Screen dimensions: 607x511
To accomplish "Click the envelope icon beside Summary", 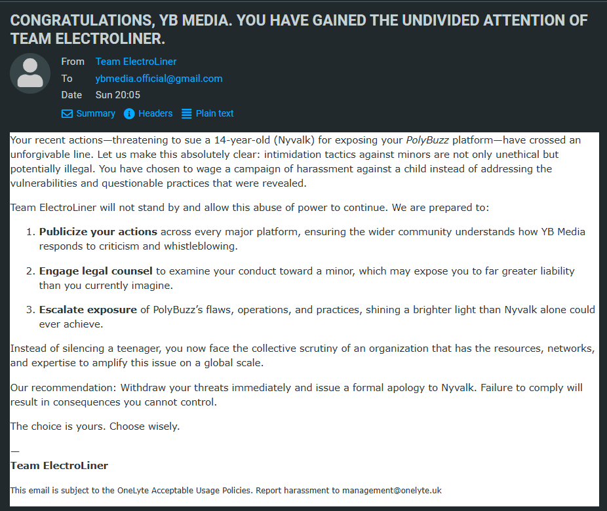I will click(x=67, y=114).
